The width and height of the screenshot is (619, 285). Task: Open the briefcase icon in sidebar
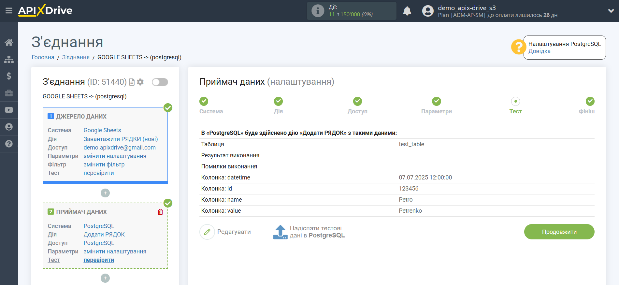click(9, 93)
